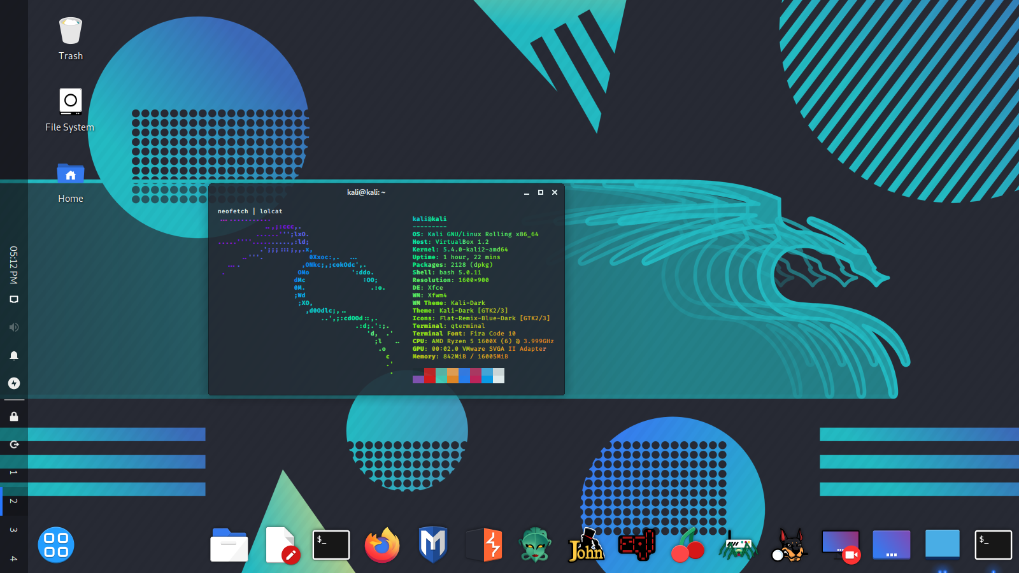Open the File System desktop icon
This screenshot has width=1019, height=573.
point(70,101)
